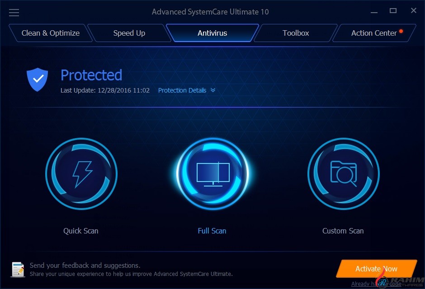The height and width of the screenshot is (289, 425).
Task: Open the Already have a code link
Action: 376,284
